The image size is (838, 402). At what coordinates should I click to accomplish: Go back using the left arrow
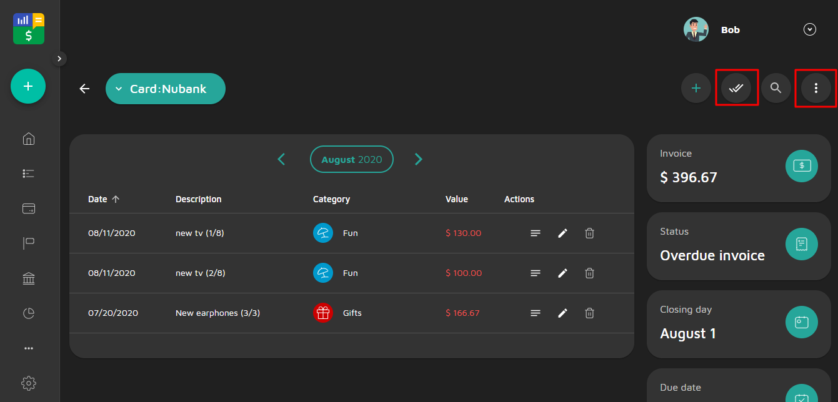[x=84, y=89]
